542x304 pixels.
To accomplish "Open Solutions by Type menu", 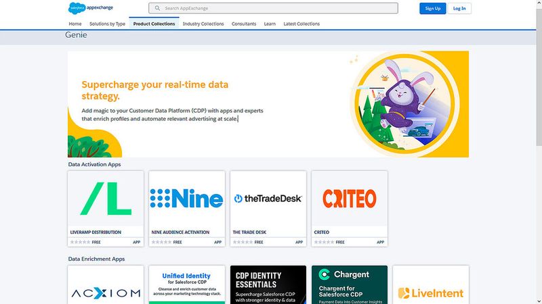I will click(107, 24).
